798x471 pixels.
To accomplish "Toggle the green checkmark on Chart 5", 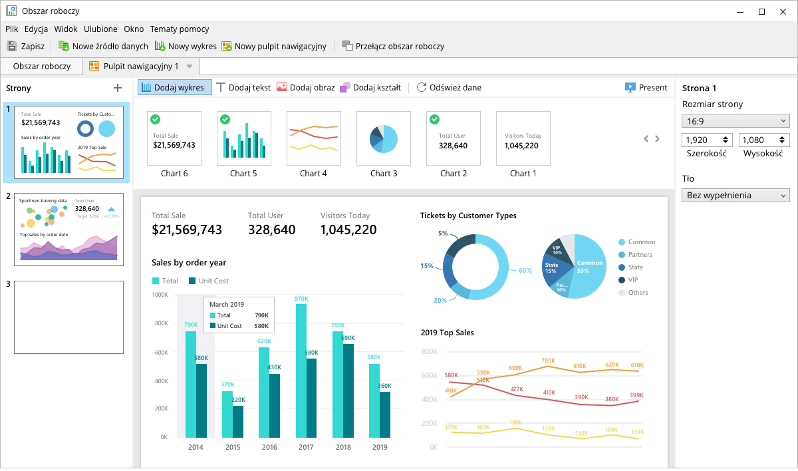I will (225, 119).
